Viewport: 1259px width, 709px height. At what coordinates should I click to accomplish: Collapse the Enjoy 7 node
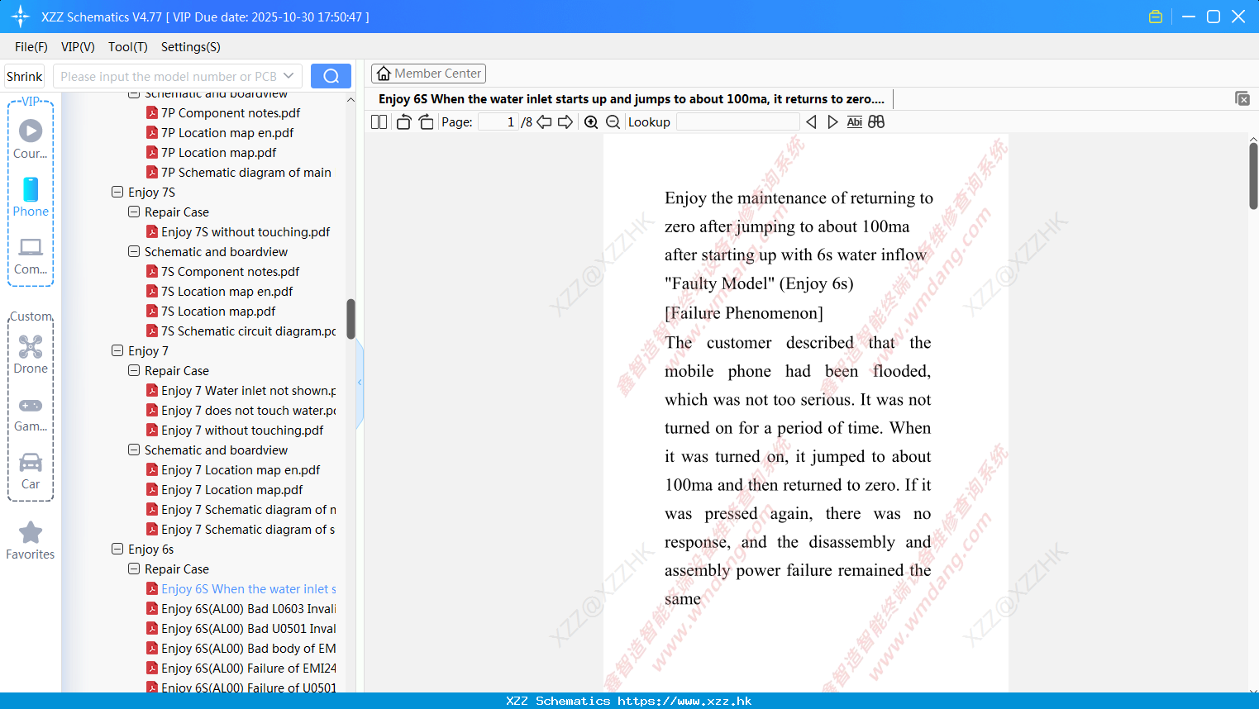[x=117, y=350]
